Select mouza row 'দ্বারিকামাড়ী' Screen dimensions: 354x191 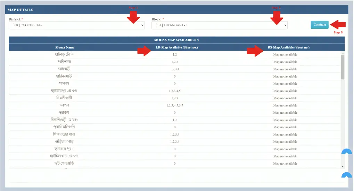(x=174, y=76)
